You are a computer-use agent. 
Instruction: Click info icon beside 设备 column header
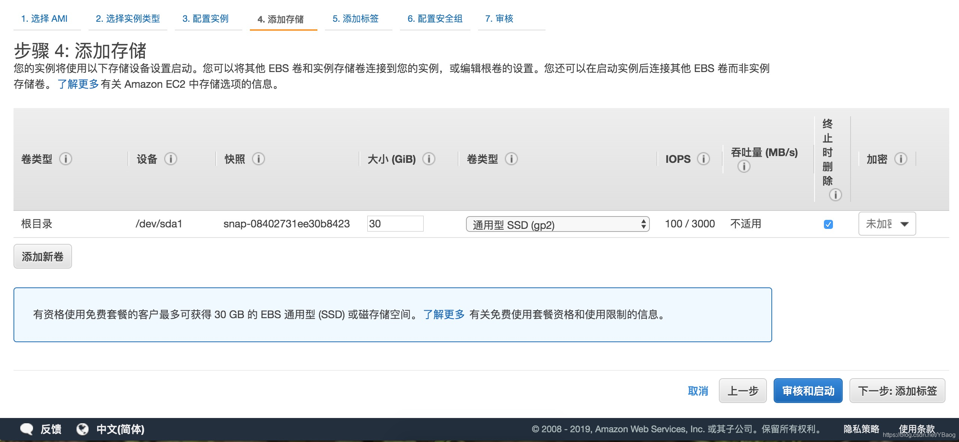(x=171, y=159)
